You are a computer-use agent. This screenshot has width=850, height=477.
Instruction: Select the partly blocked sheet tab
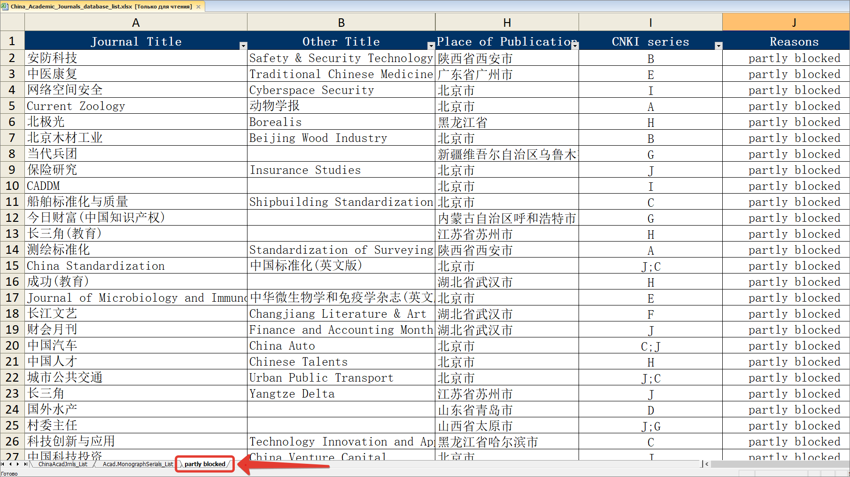[x=205, y=464]
